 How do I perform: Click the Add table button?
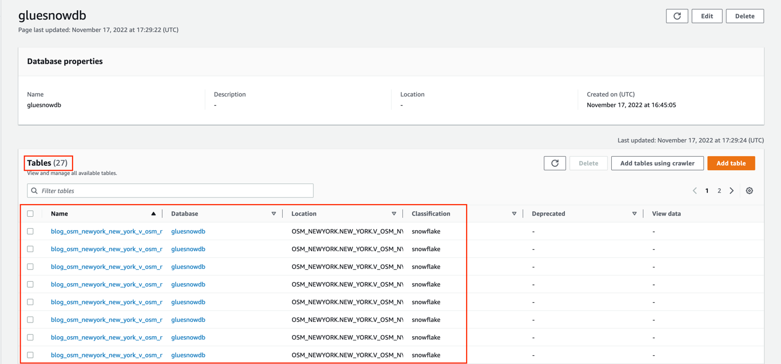click(x=731, y=163)
